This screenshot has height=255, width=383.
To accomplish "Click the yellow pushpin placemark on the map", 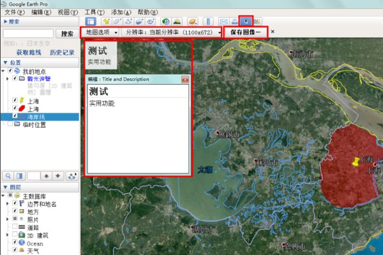I will pos(356,162).
